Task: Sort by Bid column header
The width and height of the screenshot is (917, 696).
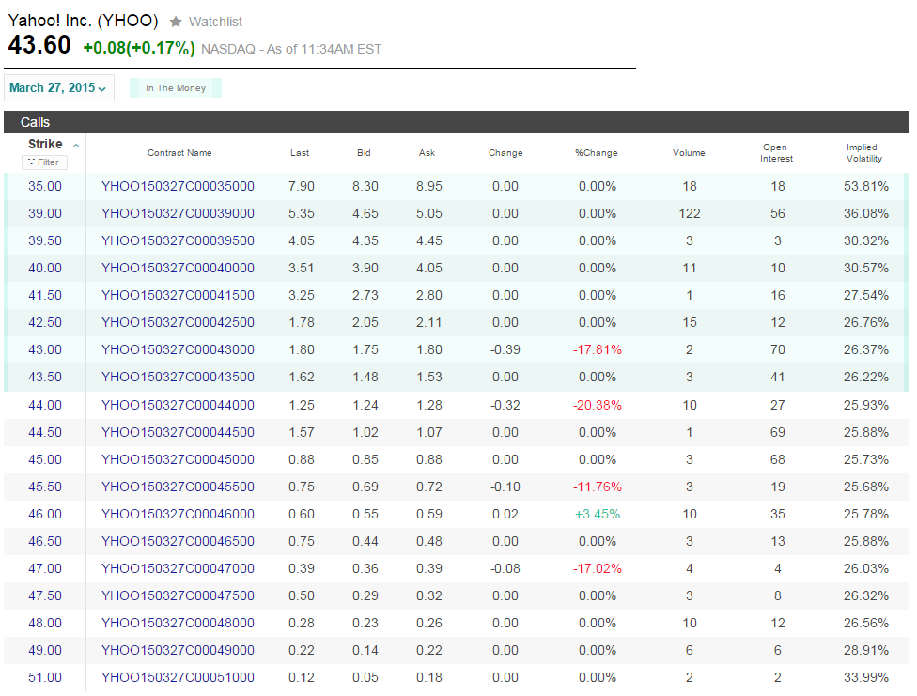Action: (x=364, y=153)
